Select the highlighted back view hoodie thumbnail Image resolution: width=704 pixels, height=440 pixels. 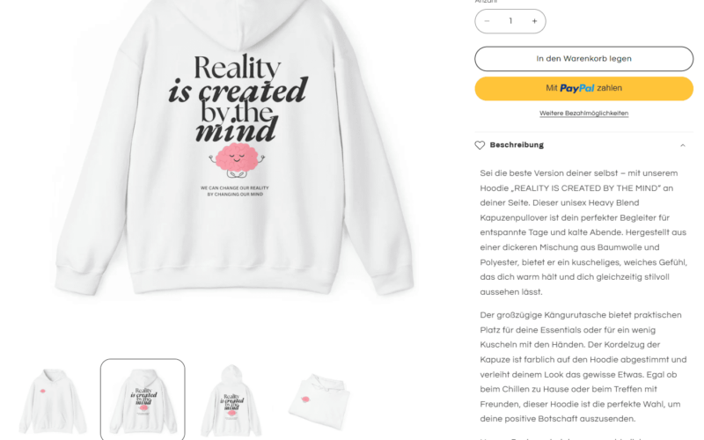(143, 400)
